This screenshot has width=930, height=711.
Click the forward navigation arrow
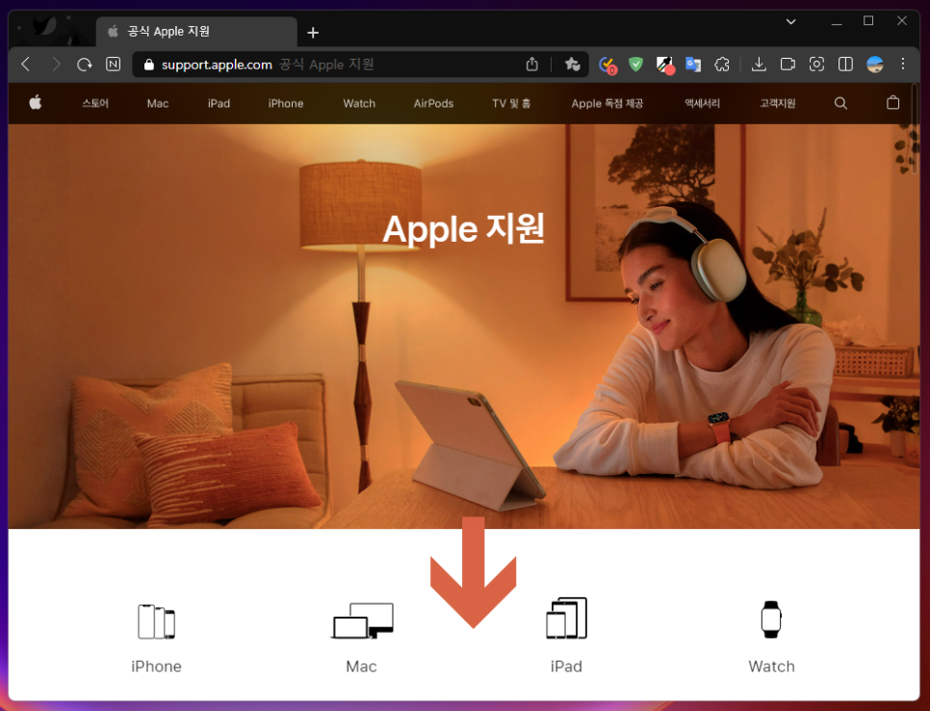tap(56, 65)
